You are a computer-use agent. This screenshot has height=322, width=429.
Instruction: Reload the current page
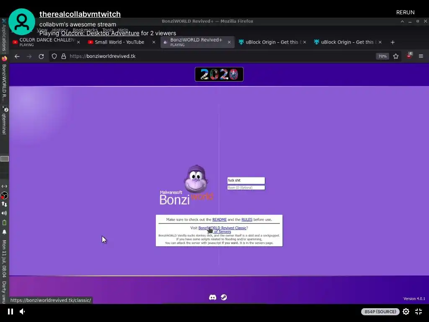(41, 56)
